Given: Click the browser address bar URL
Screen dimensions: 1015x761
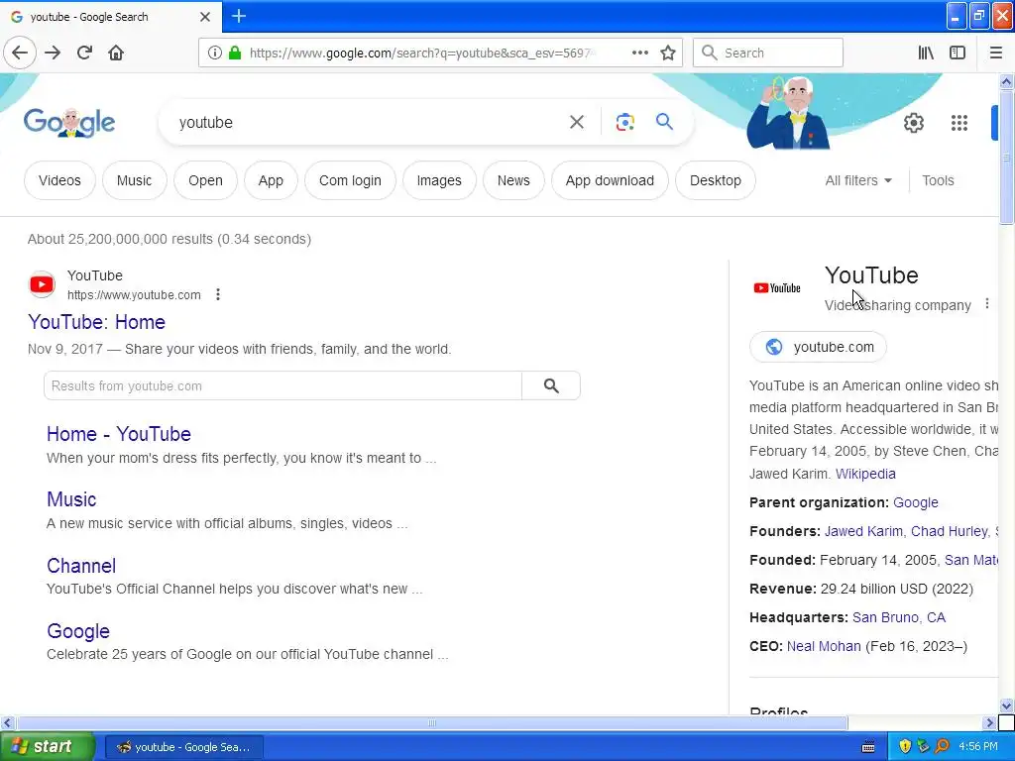Looking at the screenshot, I should pyautogui.click(x=420, y=53).
